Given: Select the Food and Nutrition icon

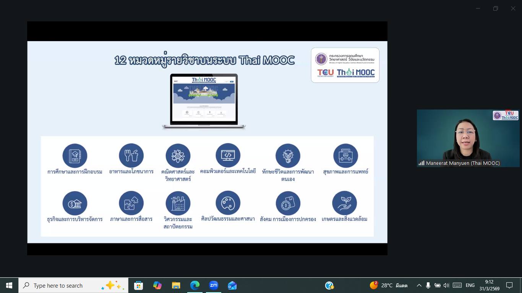Looking at the screenshot, I should (131, 156).
